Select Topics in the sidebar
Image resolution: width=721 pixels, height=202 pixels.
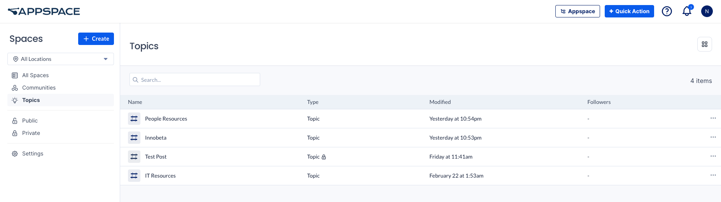(61, 100)
